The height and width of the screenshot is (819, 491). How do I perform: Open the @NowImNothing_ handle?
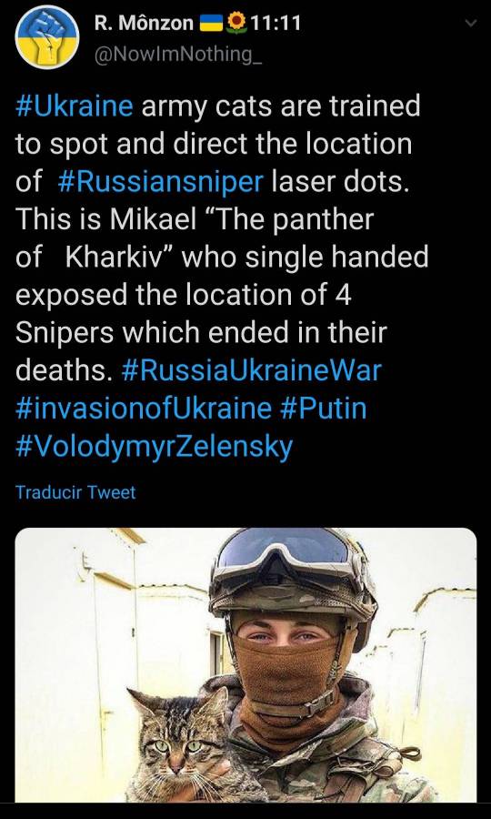click(x=177, y=54)
